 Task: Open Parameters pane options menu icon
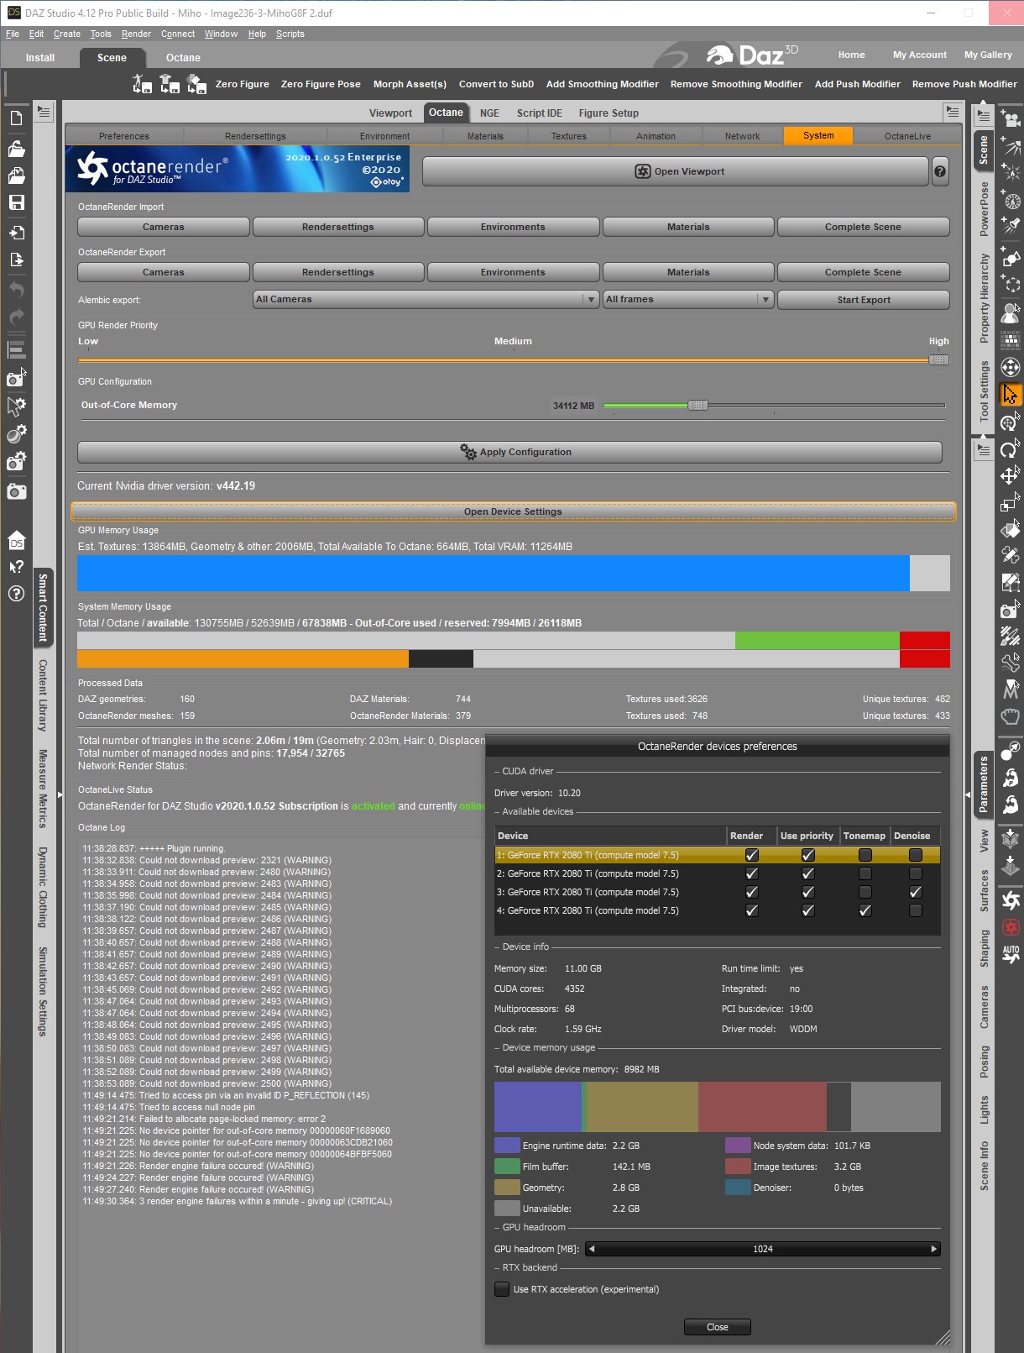point(983,450)
